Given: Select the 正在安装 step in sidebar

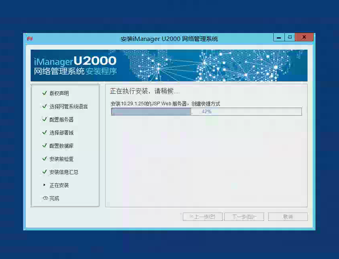Looking at the screenshot, I should coord(60,185).
